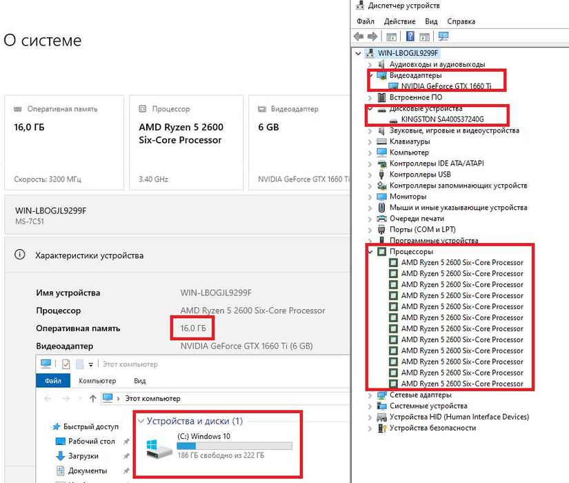Collapse the WIN-LBOGJL9299F root node
The image size is (569, 483).
358,53
